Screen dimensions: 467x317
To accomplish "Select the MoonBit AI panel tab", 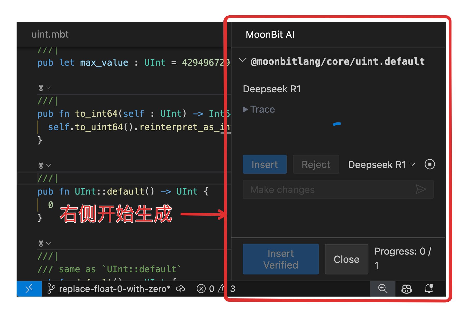I will [270, 34].
